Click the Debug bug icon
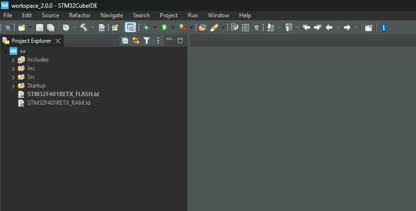The width and height of the screenshot is (416, 211). (146, 27)
